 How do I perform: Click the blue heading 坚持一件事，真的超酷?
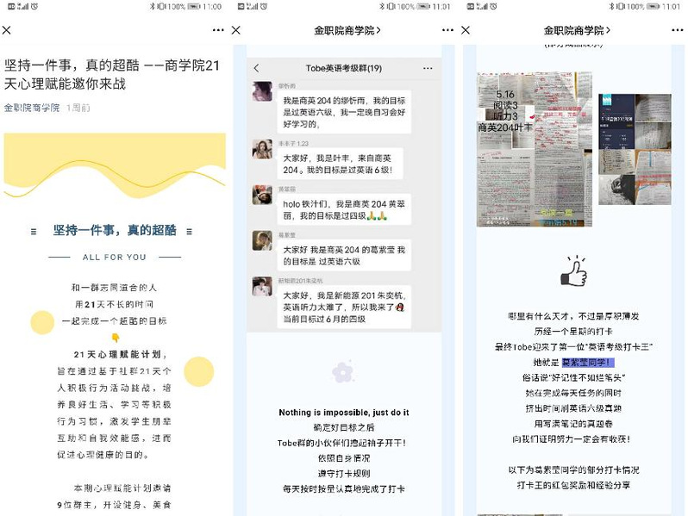pyautogui.click(x=115, y=230)
